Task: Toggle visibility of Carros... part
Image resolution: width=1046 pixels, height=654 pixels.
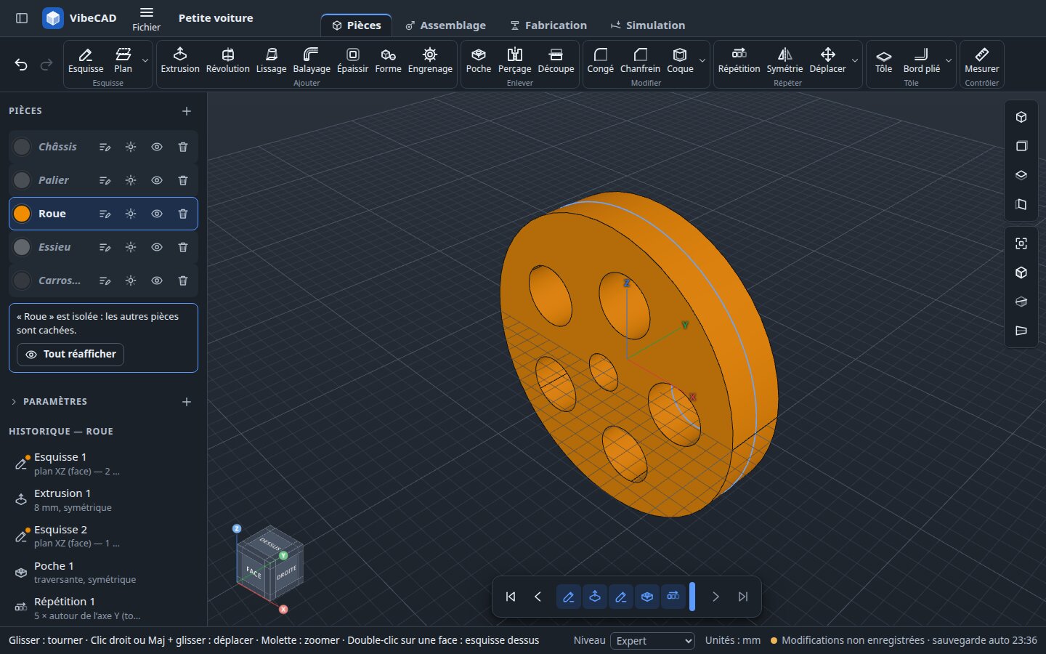Action: (x=157, y=280)
